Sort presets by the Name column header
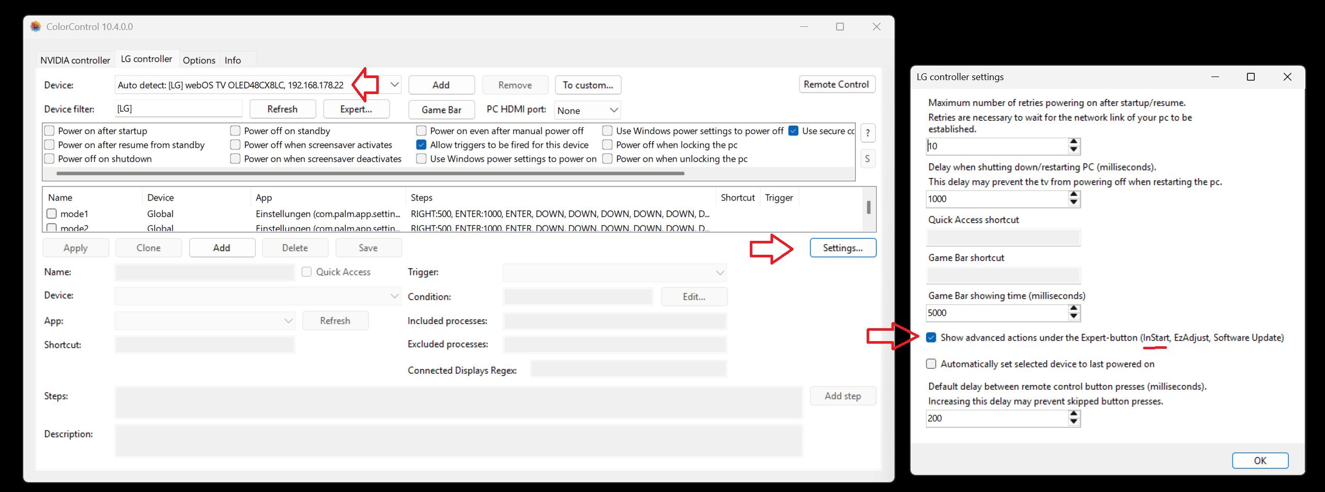The width and height of the screenshot is (1325, 492). point(93,197)
